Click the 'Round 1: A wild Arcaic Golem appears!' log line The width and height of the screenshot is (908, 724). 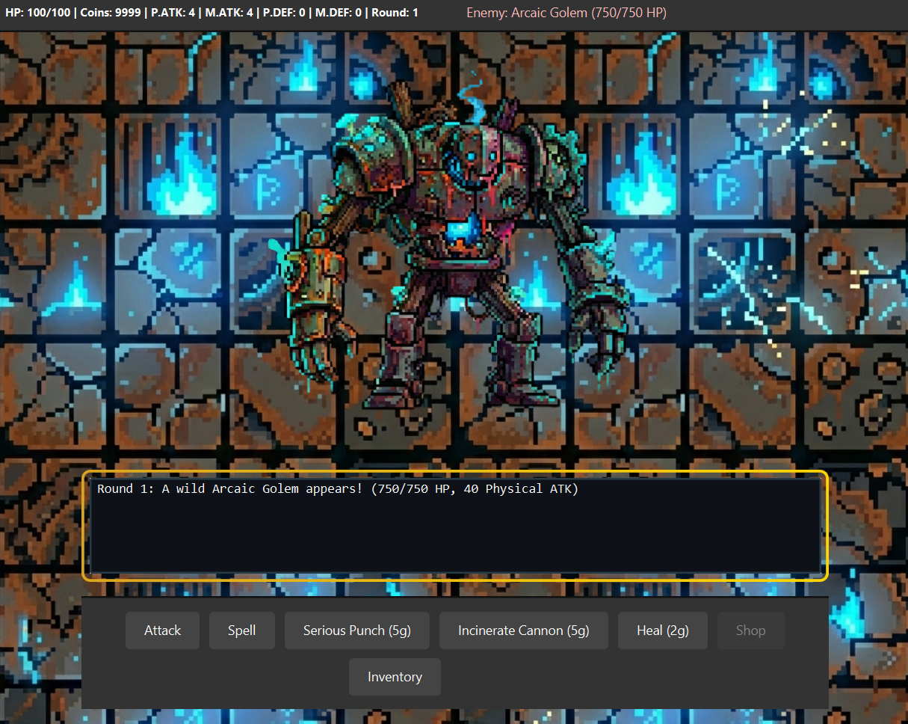coord(338,489)
